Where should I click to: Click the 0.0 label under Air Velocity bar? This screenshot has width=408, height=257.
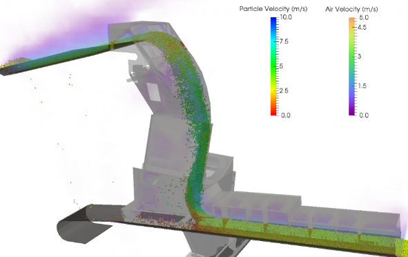[364, 115]
